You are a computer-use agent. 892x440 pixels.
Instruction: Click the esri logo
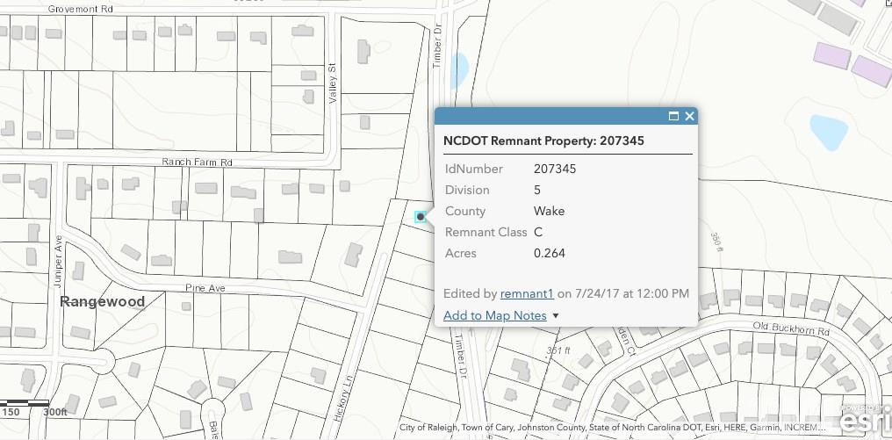tap(866, 420)
